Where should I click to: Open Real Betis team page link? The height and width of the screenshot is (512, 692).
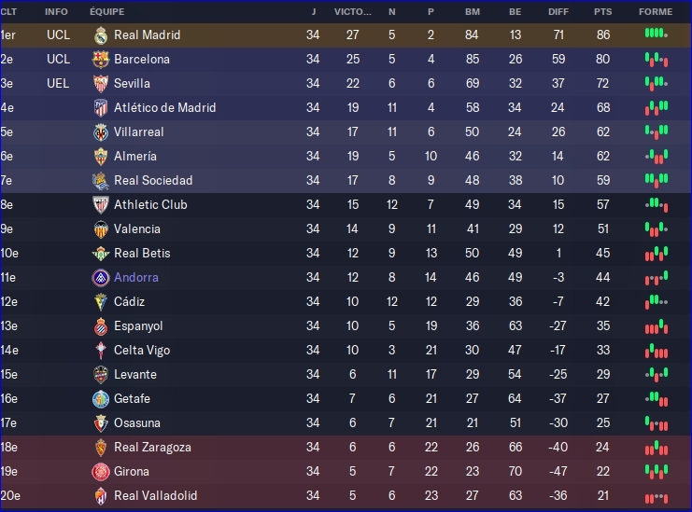(142, 253)
